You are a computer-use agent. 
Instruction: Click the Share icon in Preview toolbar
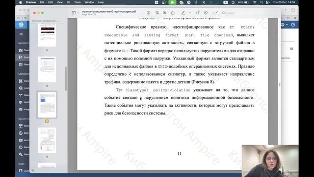pyautogui.click(x=173, y=13)
